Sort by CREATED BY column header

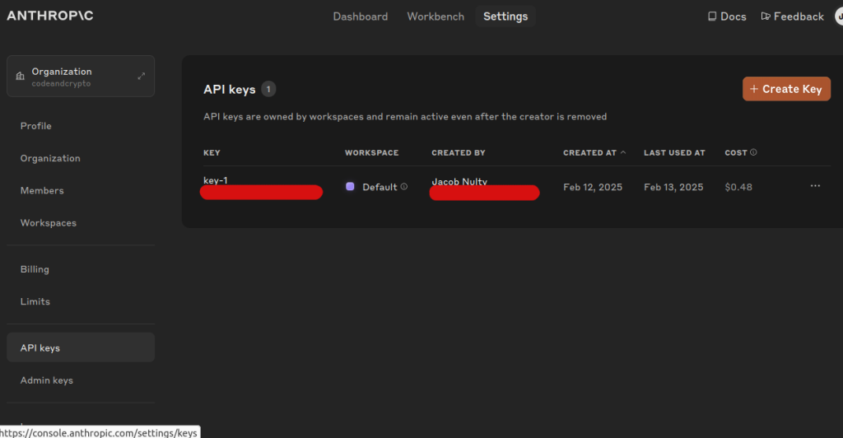click(x=458, y=152)
